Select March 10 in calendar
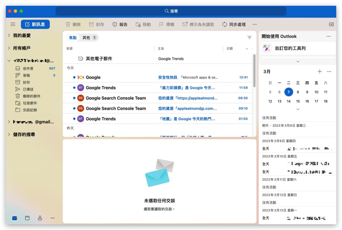This screenshot has width=342, height=230. (316, 92)
